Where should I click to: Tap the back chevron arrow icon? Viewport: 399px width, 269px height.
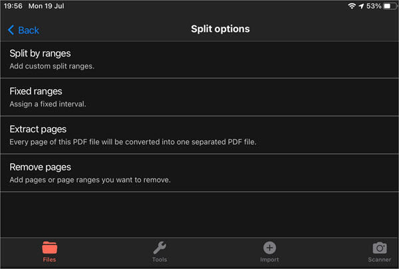click(11, 30)
